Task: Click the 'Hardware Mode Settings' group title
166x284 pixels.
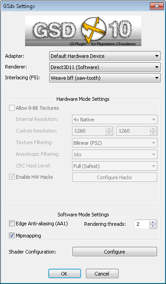Action: pos(83,99)
